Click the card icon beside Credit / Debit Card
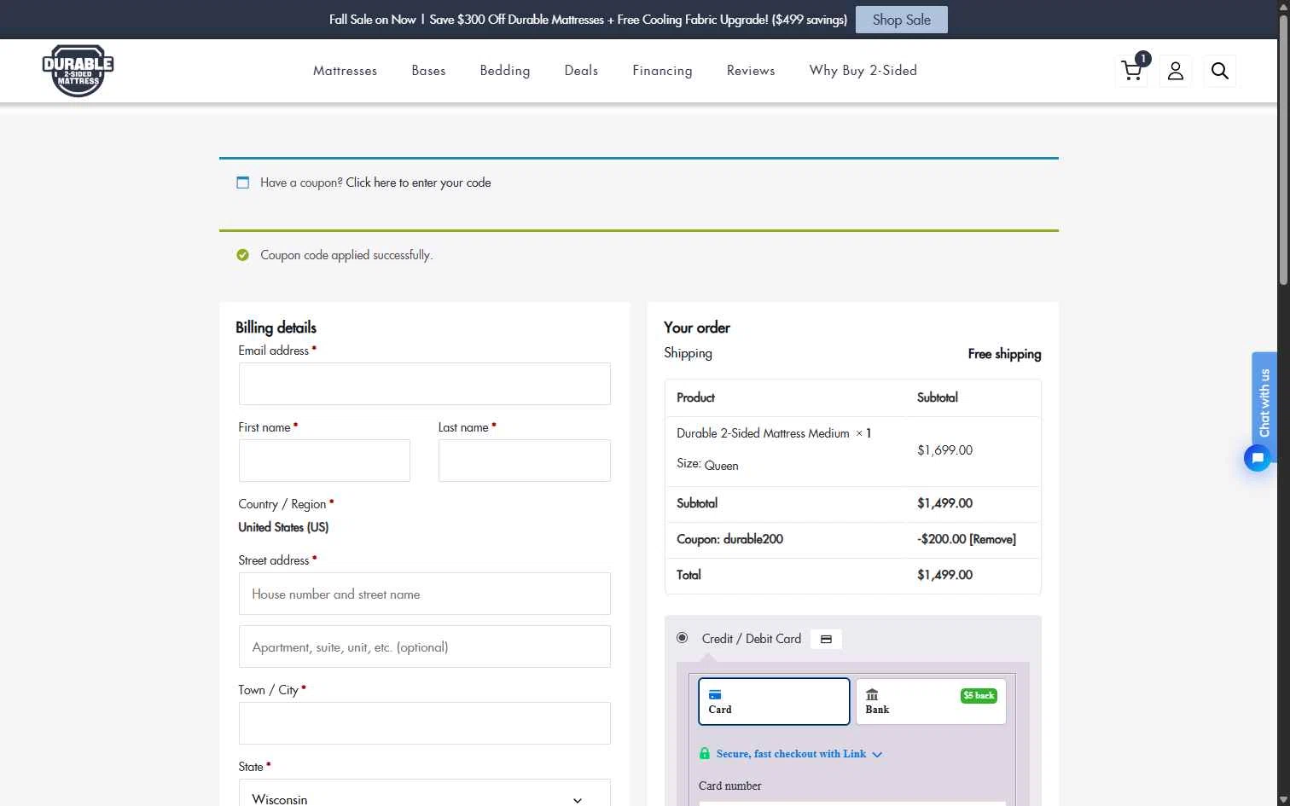This screenshot has height=806, width=1290. click(x=826, y=639)
